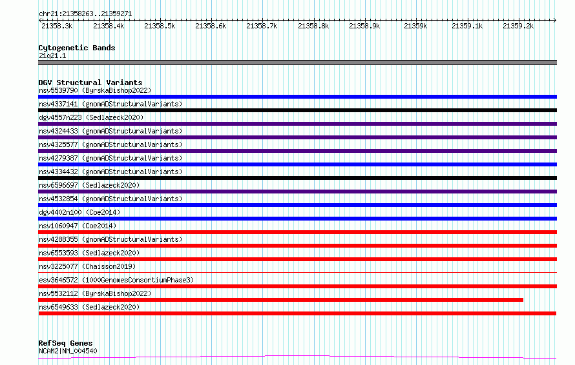The width and height of the screenshot is (575, 365).
Task: Click ruler position 21358.5k
Action: click(x=160, y=26)
